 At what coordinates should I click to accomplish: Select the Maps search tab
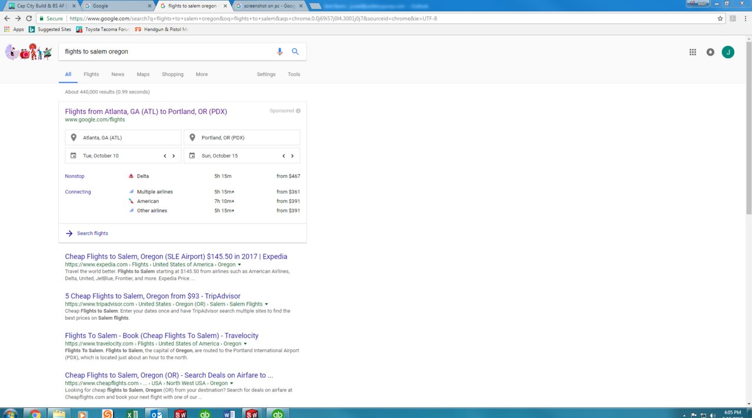coord(143,75)
